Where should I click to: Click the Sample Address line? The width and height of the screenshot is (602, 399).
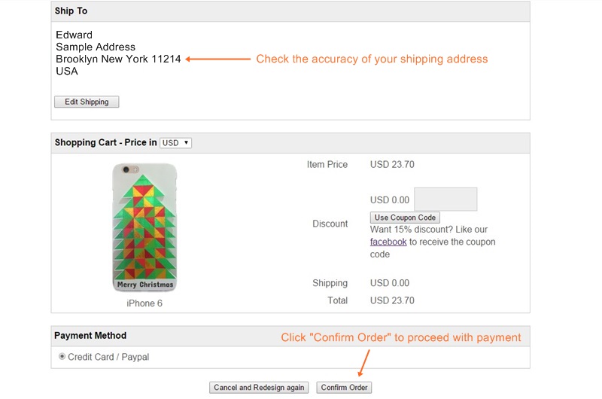pos(96,47)
